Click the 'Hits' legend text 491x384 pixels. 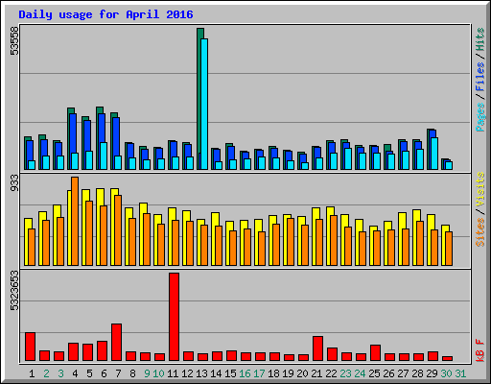coord(480,39)
